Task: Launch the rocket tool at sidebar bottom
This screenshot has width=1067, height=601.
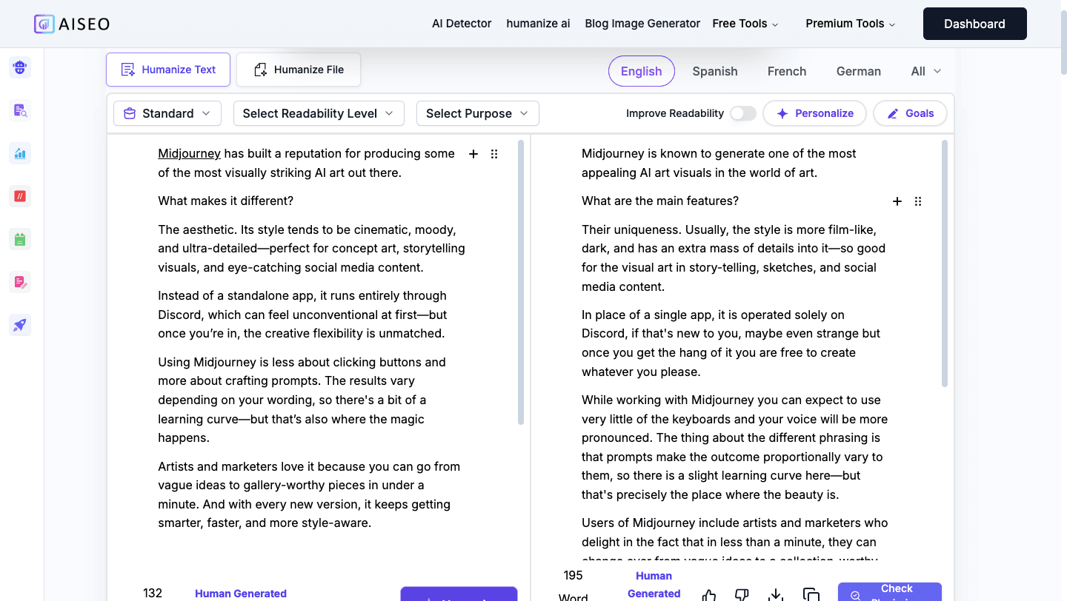Action: click(19, 325)
